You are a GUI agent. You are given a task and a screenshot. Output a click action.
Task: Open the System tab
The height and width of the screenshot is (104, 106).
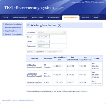coord(86,17)
